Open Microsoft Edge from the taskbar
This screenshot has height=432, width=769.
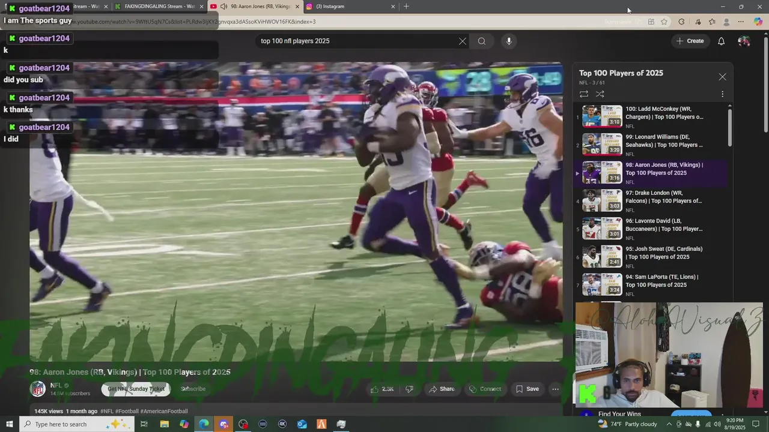(204, 424)
